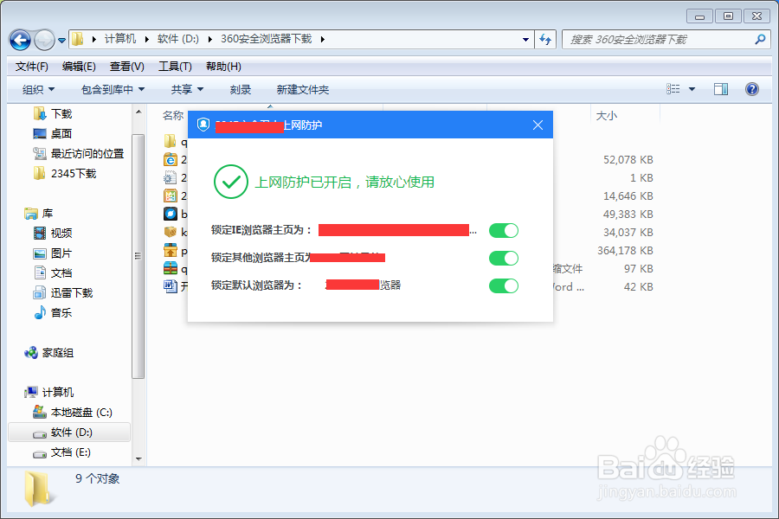The height and width of the screenshot is (519, 779).
Task: Select 下载 in the navigation pane
Action: click(61, 113)
